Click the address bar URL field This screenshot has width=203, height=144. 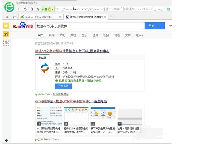click(x=110, y=9)
